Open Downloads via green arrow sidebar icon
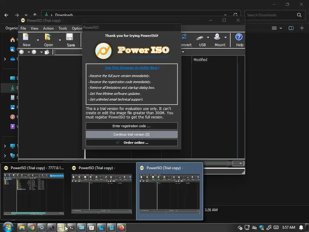Viewport: 309px width, 232px height. (x=13, y=88)
